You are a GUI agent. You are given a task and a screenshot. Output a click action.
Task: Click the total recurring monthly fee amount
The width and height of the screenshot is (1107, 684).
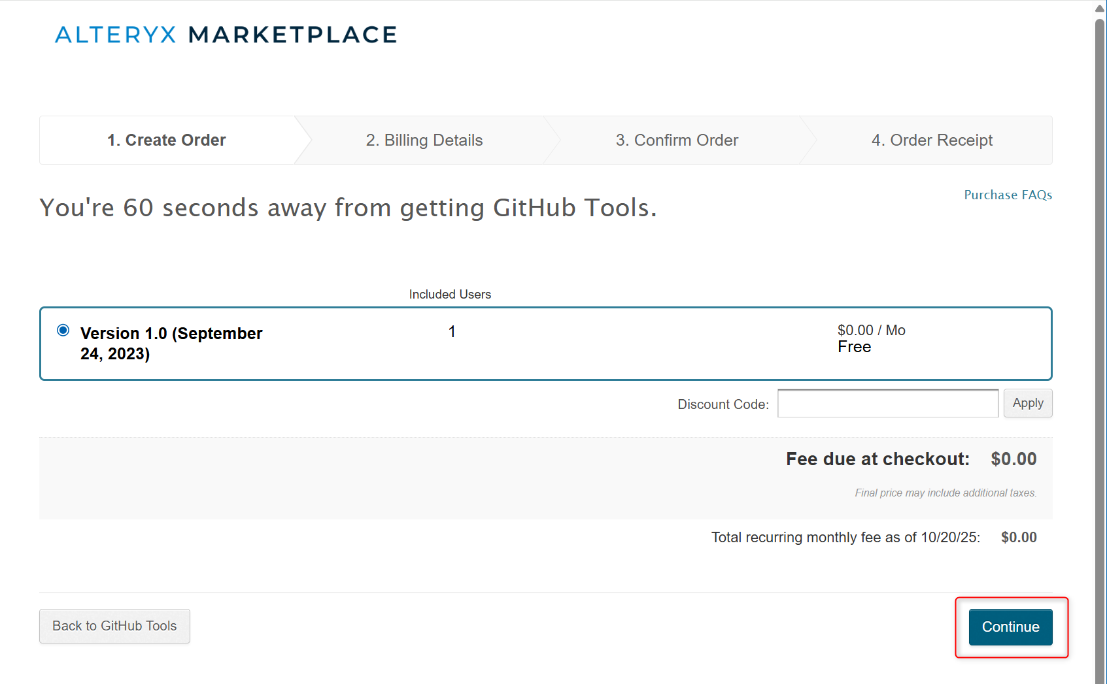click(1019, 538)
